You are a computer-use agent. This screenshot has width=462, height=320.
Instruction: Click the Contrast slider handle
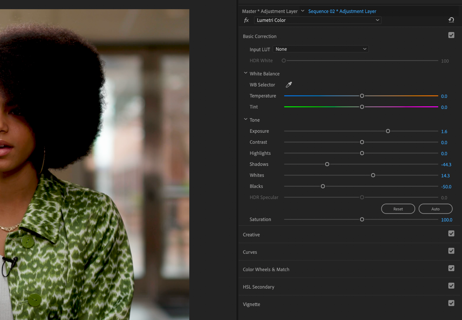coord(362,142)
